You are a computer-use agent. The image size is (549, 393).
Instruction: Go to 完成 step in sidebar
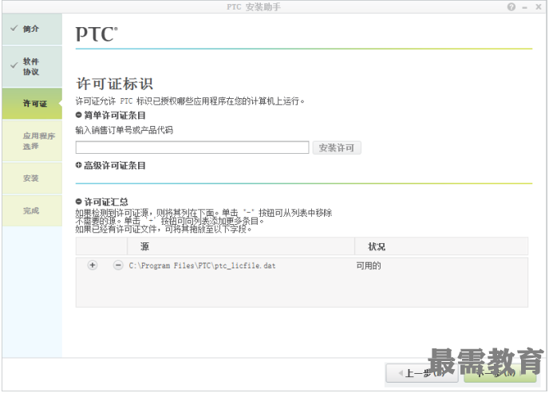[x=32, y=210]
